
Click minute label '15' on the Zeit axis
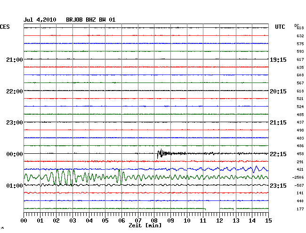click(x=268, y=221)
